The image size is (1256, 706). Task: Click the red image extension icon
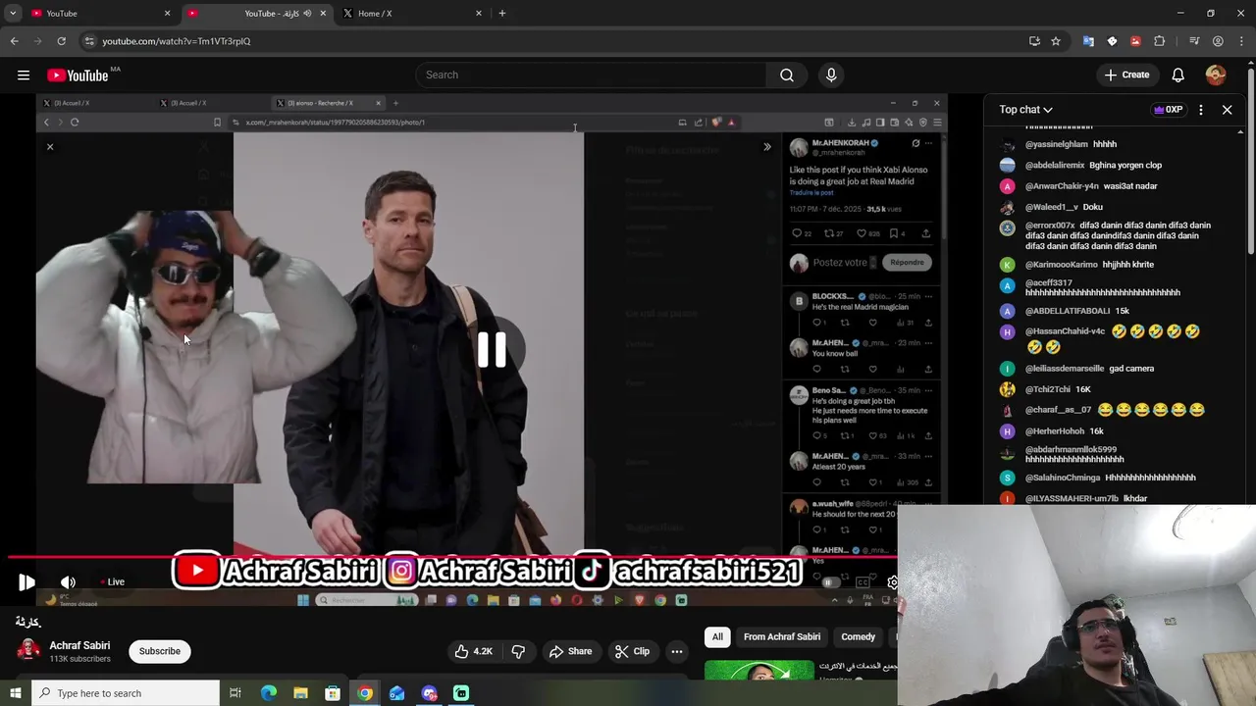(x=1135, y=41)
